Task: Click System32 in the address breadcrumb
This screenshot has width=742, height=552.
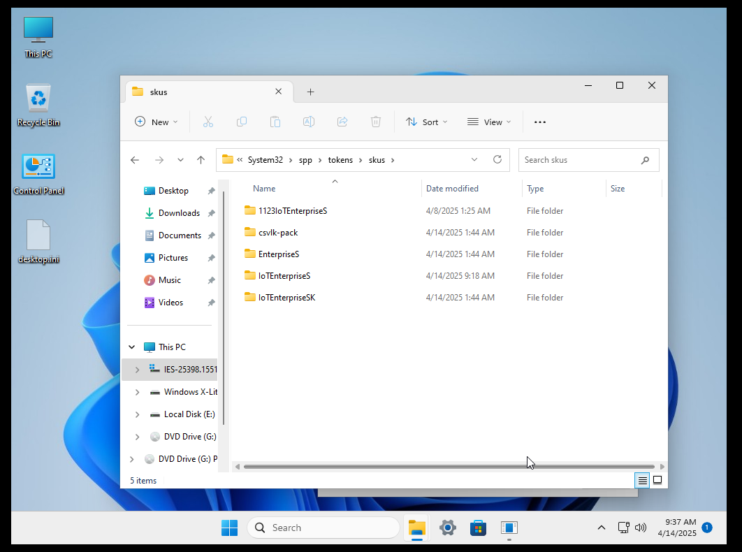Action: 265,160
